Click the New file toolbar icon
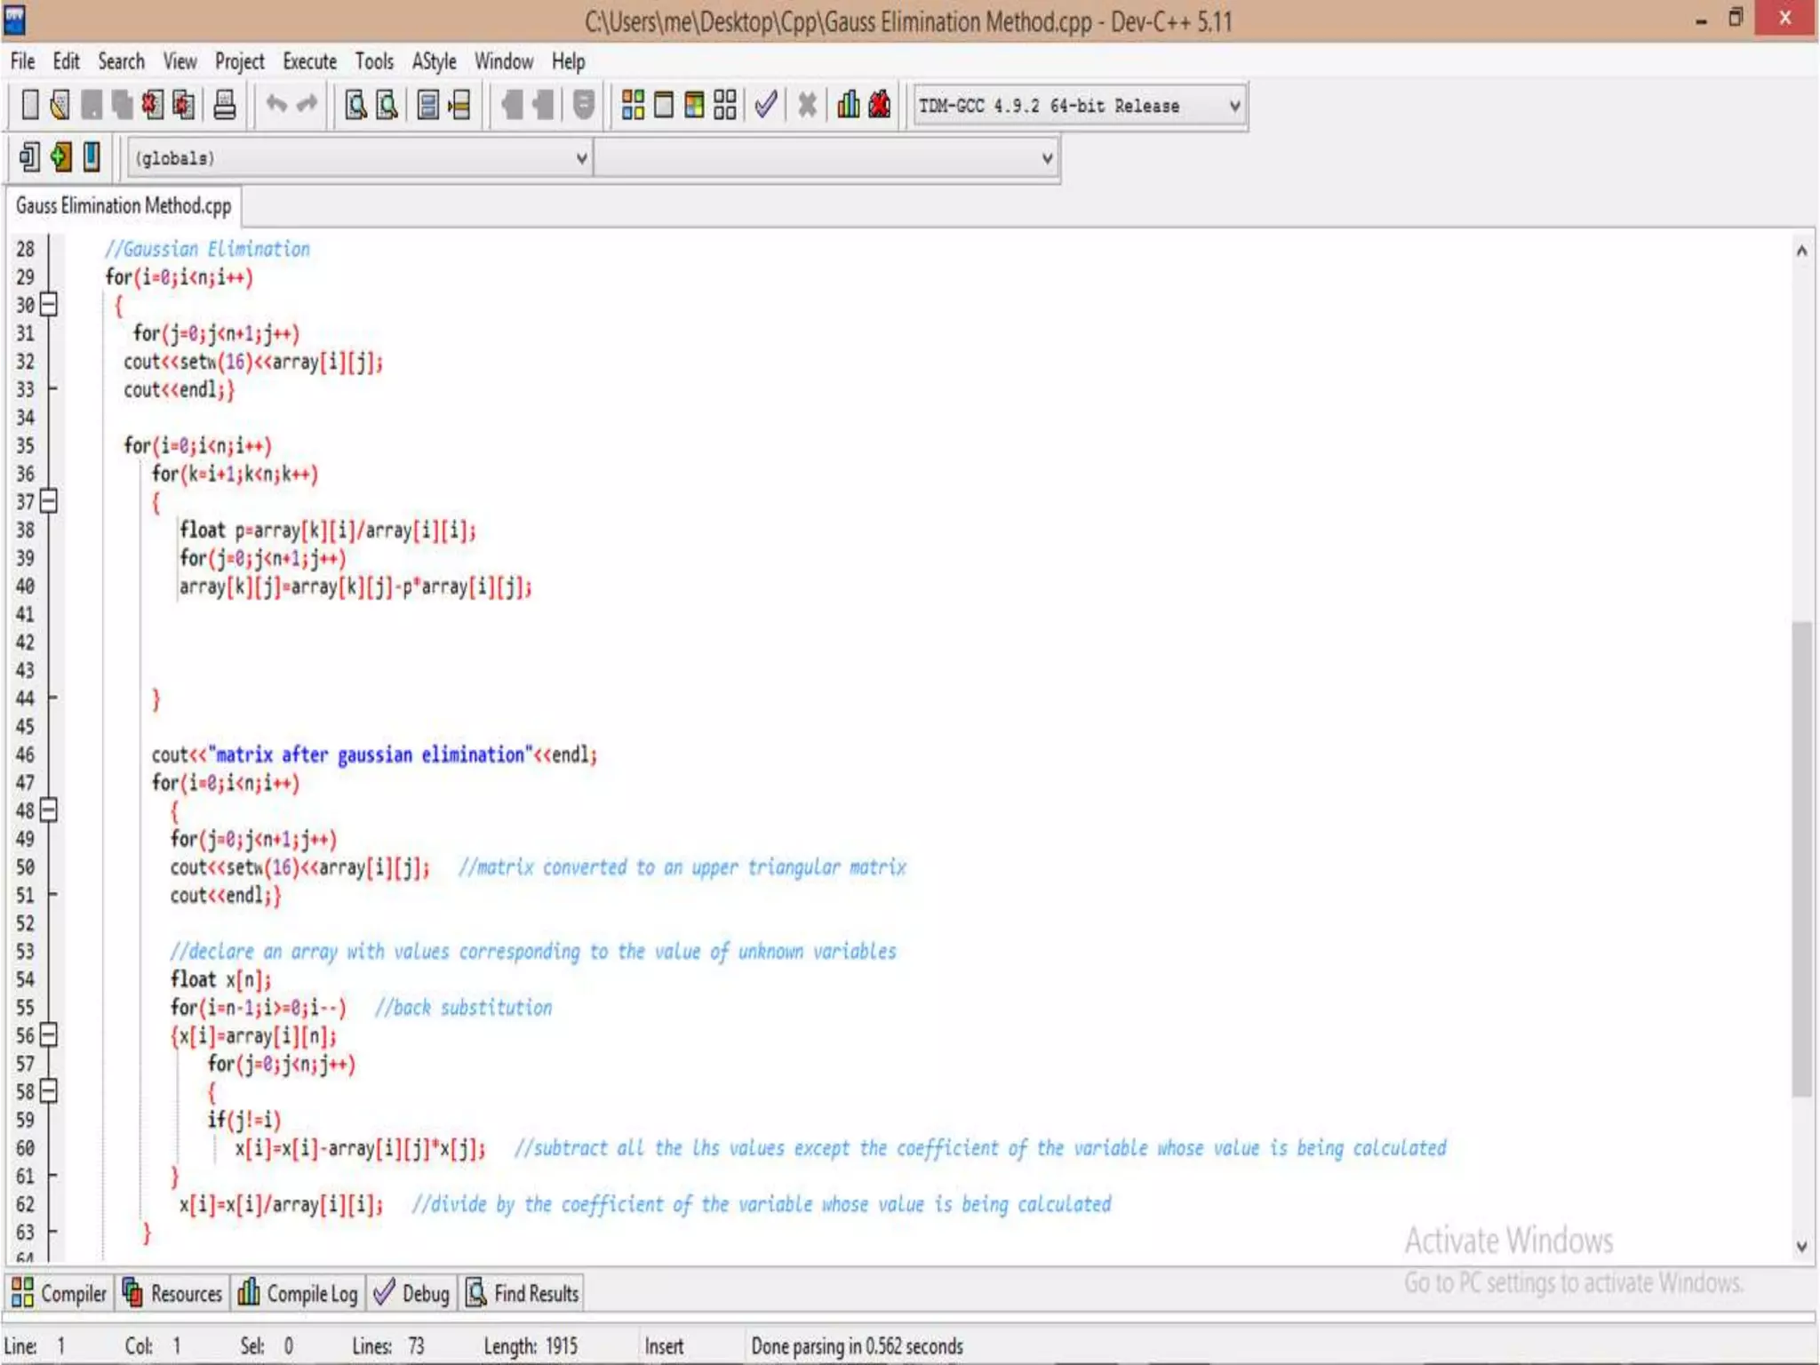Image resolution: width=1820 pixels, height=1365 pixels. 30,105
